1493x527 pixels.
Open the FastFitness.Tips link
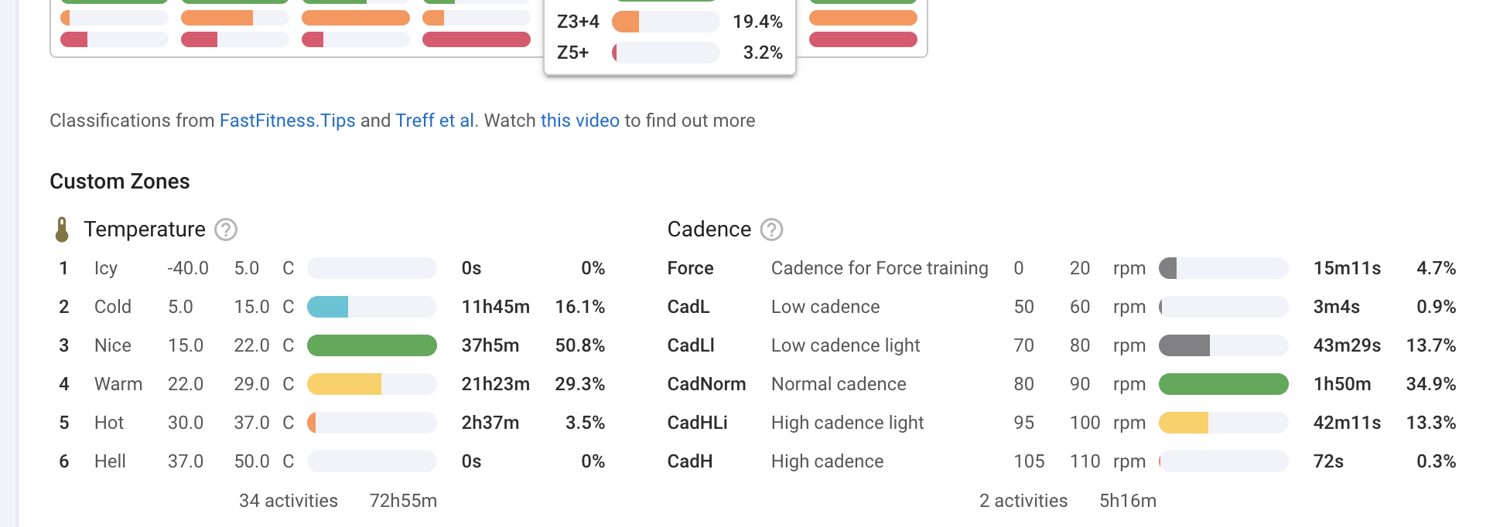coord(287,121)
